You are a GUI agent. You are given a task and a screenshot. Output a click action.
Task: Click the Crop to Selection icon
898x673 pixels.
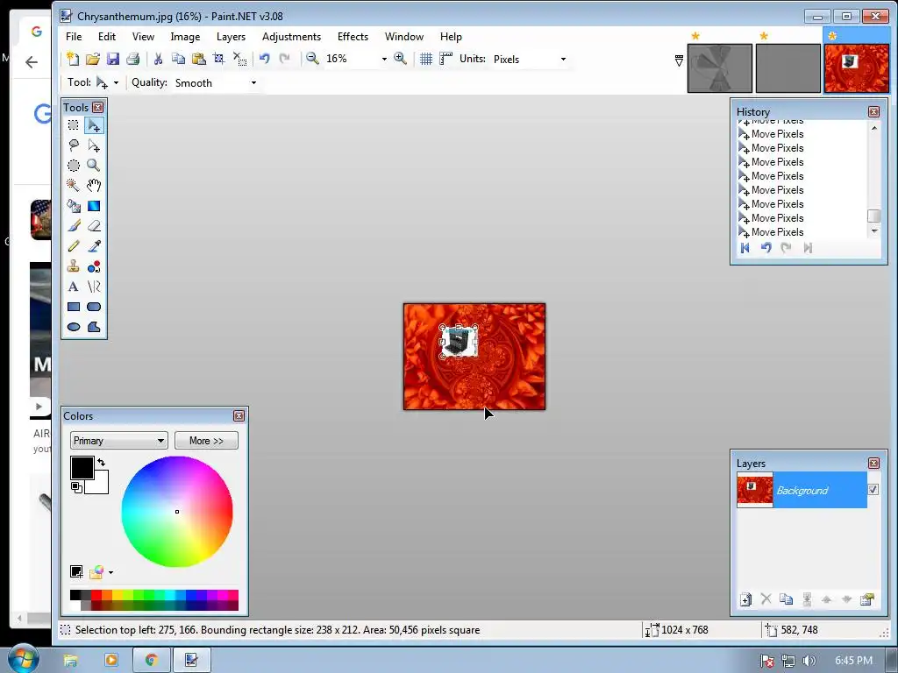tap(218, 59)
